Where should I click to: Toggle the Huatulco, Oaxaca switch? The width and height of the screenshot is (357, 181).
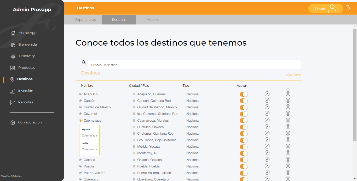[244, 127]
